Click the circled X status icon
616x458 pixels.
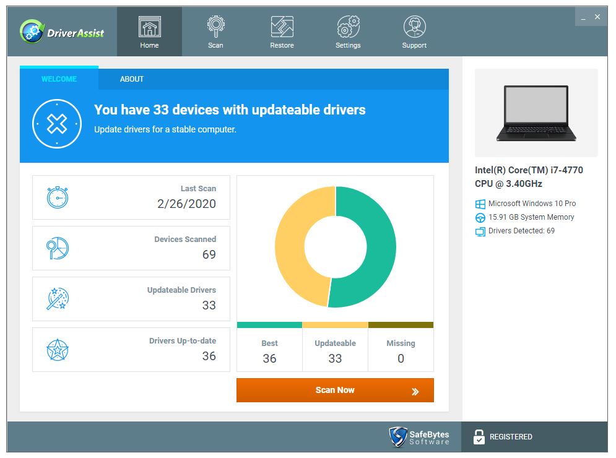pos(57,124)
